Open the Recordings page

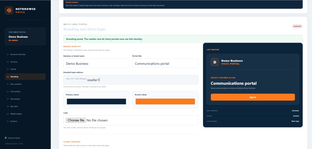coord(25,99)
